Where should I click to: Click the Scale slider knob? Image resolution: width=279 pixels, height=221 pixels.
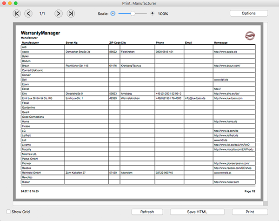[x=133, y=13]
